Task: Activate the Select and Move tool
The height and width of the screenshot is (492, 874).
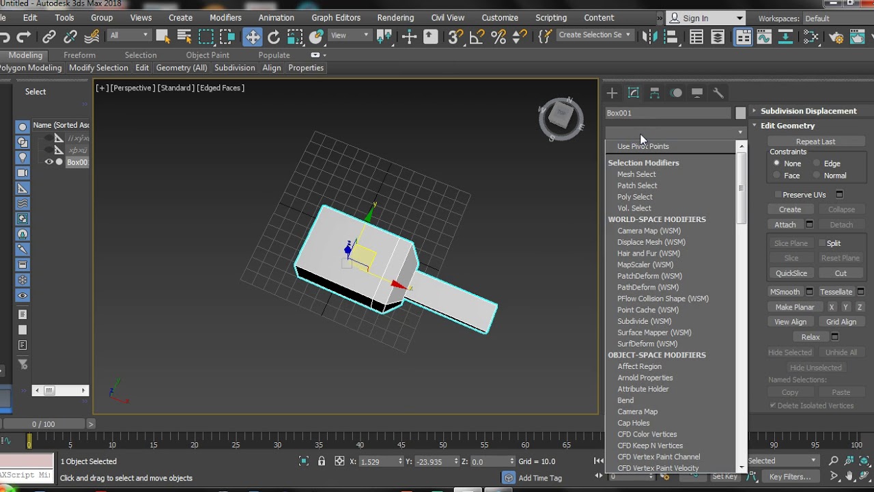Action: [253, 37]
